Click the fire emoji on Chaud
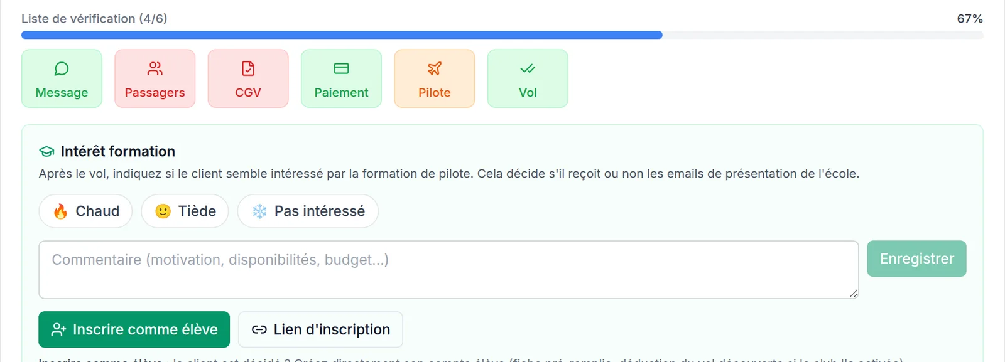The height and width of the screenshot is (362, 1005). pyautogui.click(x=60, y=211)
